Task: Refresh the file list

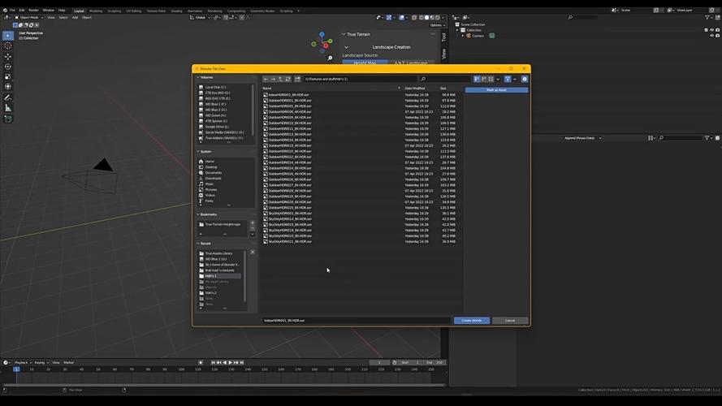Action: [288, 80]
